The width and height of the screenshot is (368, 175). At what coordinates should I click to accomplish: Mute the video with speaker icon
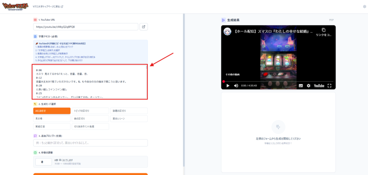[x=236, y=86]
